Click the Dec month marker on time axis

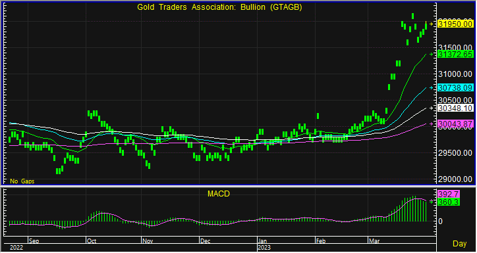(206, 241)
